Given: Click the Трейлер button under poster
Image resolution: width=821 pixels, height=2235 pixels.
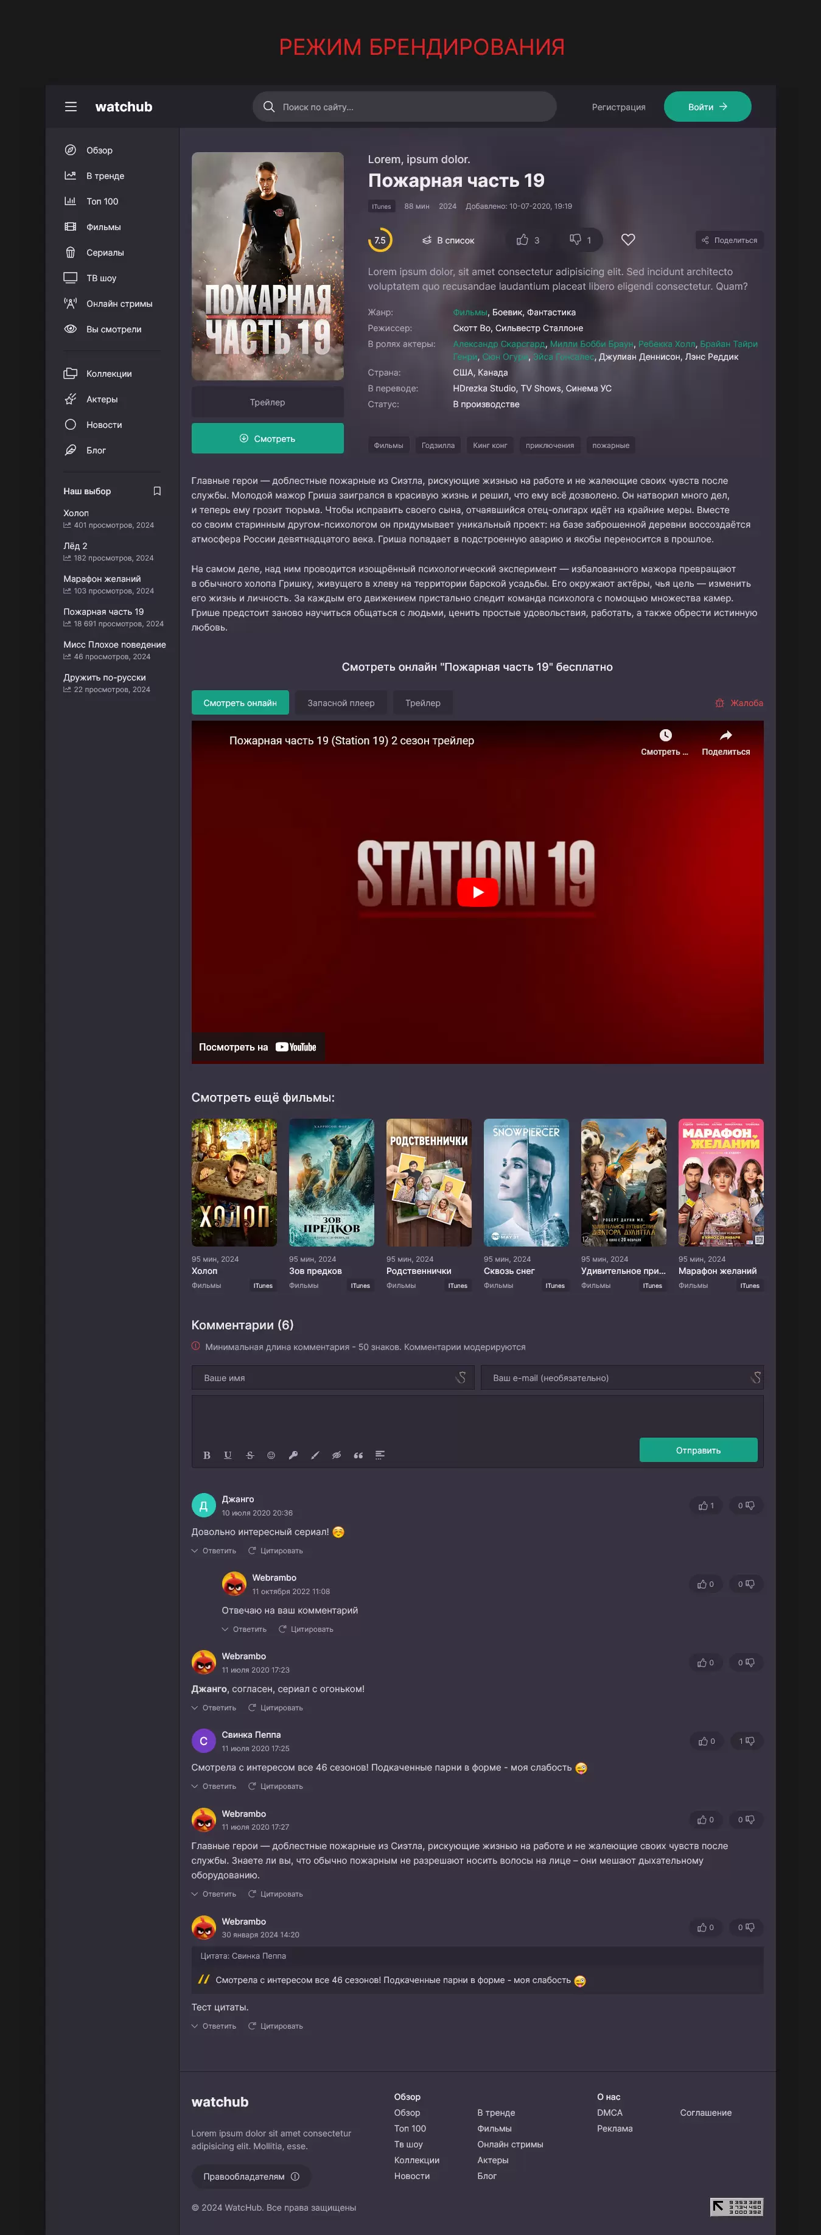Looking at the screenshot, I should point(267,402).
